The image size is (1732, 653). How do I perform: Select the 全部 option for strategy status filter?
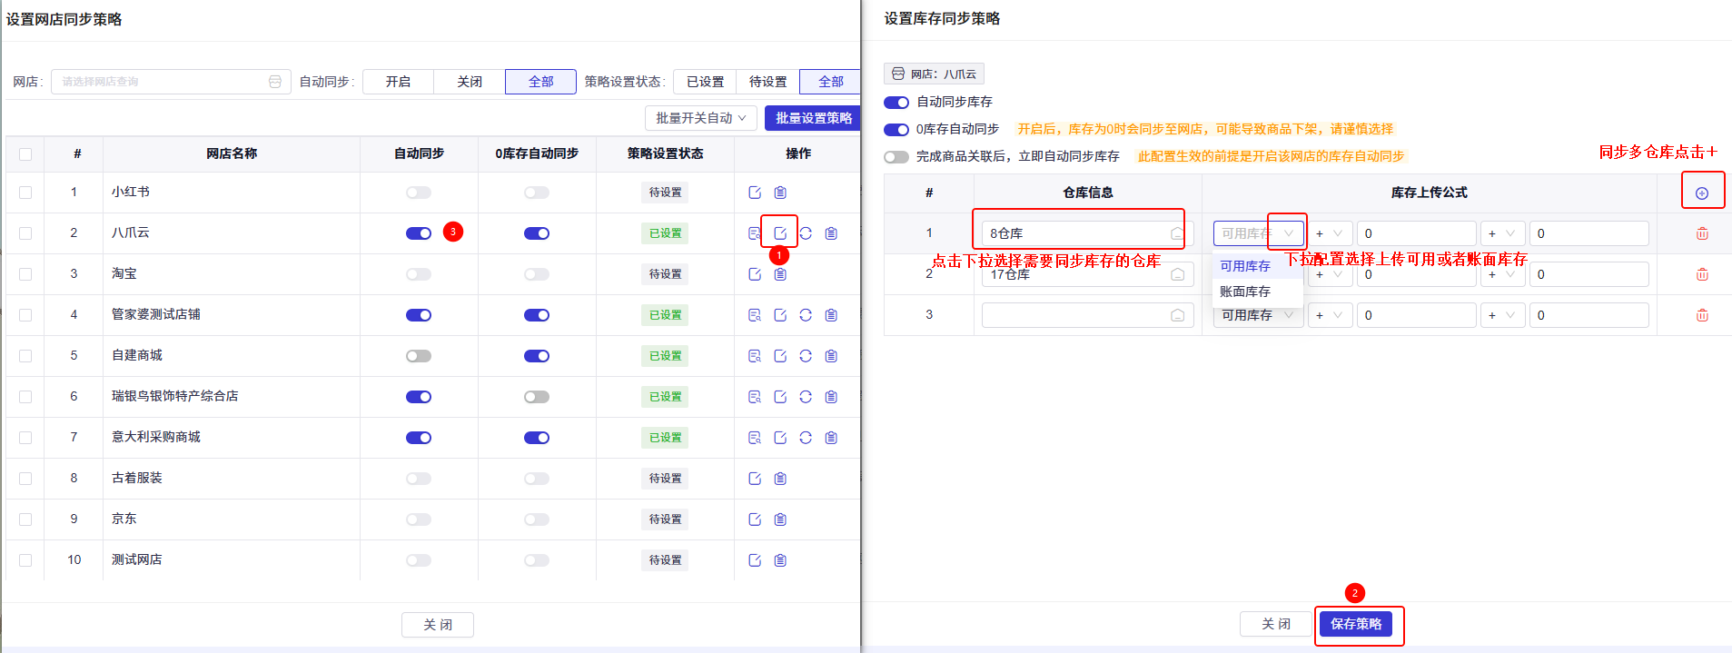point(830,82)
